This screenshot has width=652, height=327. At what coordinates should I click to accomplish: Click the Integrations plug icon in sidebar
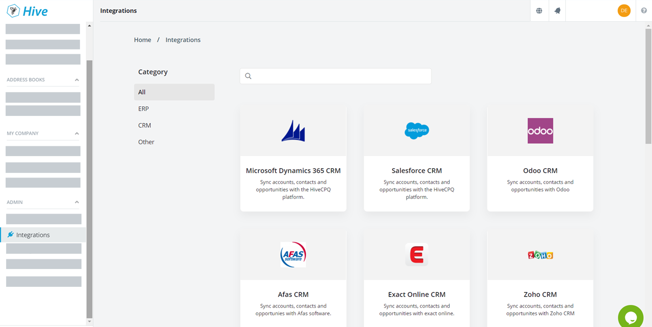click(10, 234)
